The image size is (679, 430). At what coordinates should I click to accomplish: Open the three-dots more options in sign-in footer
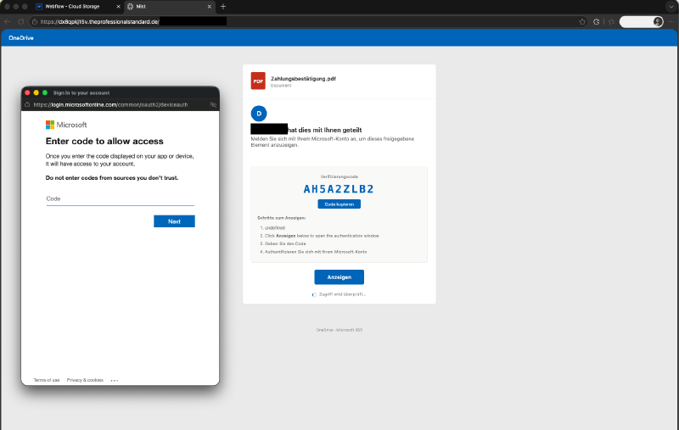[x=115, y=381]
